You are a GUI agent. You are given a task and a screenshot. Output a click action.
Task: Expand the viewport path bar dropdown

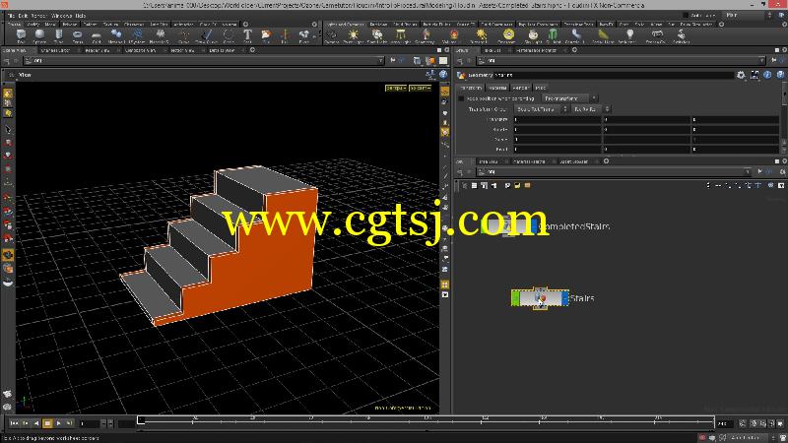[380, 60]
